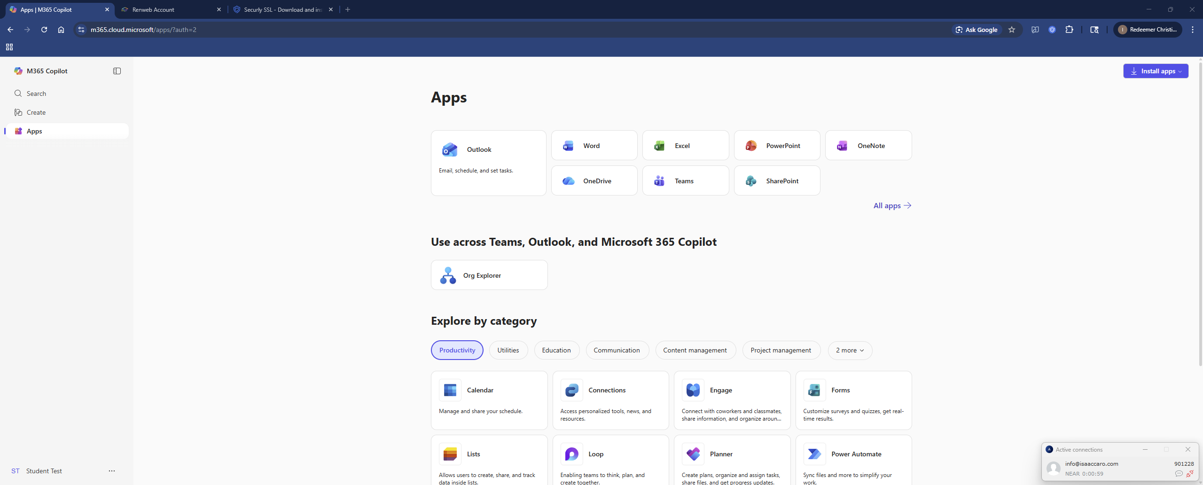This screenshot has width=1203, height=485.
Task: Start PowerPoint from the apps list
Action: (777, 145)
